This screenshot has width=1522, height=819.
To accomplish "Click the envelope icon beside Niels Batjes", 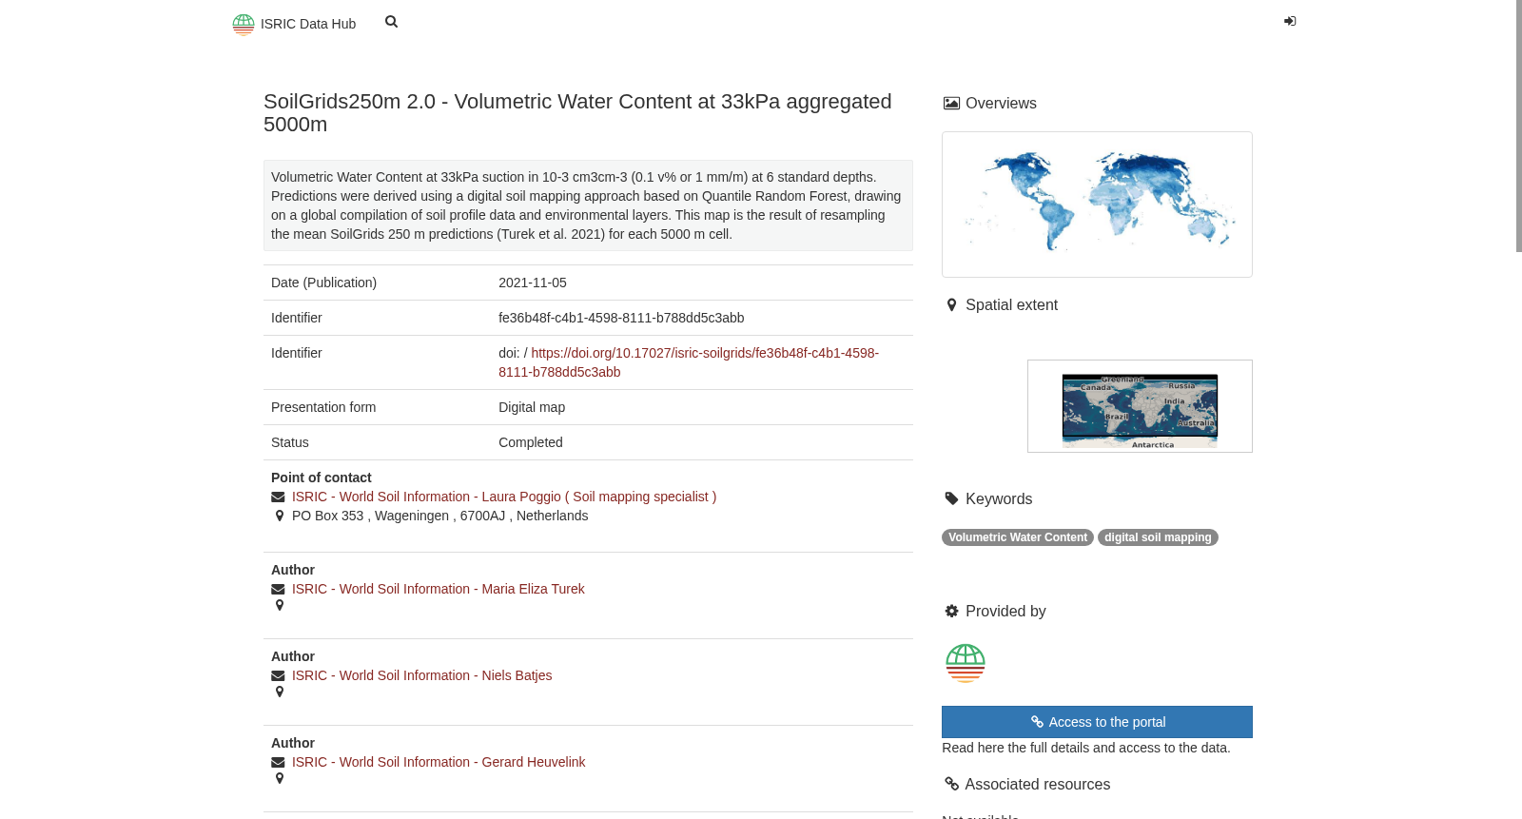I will point(278,675).
